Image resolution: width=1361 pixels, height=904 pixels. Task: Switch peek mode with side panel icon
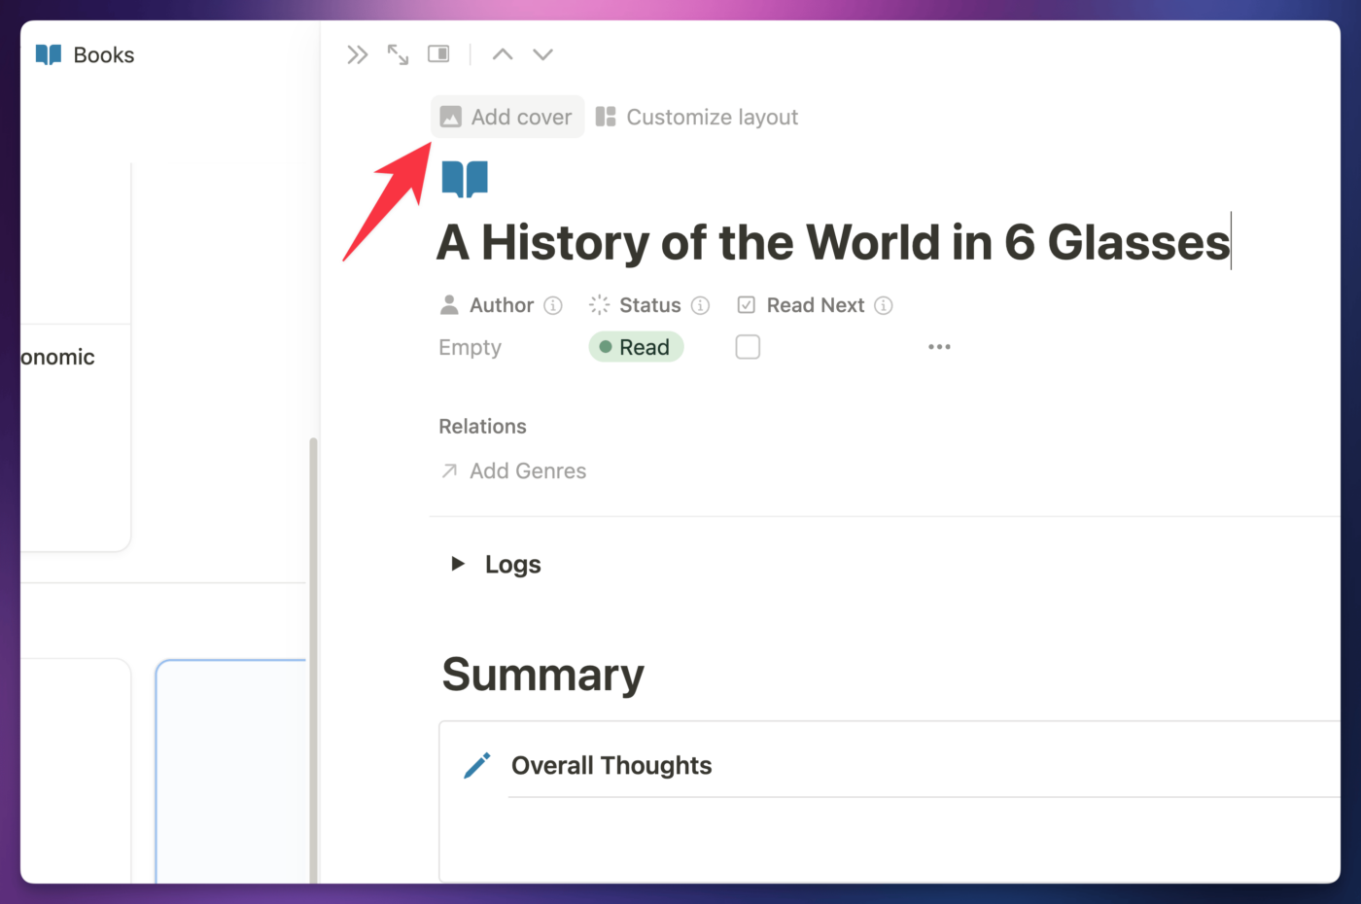click(438, 53)
